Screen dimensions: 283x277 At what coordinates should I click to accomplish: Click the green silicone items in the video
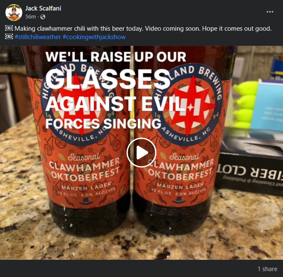click(x=245, y=105)
